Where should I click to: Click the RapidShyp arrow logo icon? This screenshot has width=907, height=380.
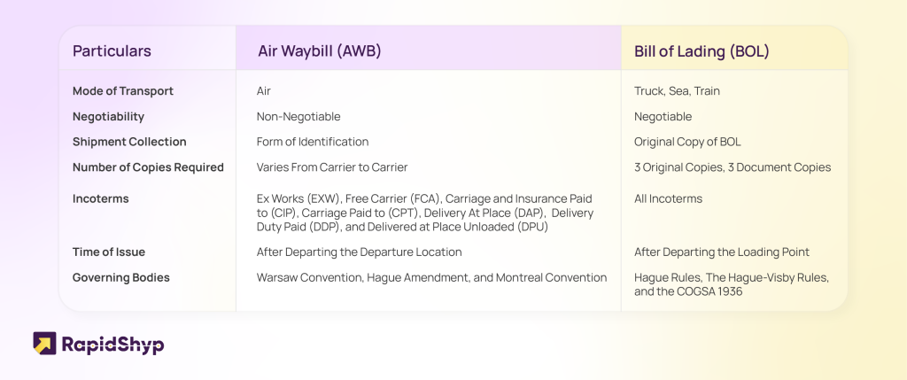(x=44, y=343)
